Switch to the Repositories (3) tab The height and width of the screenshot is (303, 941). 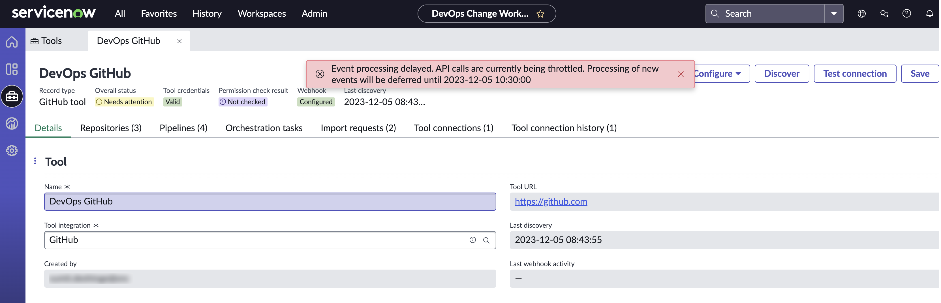(x=111, y=128)
